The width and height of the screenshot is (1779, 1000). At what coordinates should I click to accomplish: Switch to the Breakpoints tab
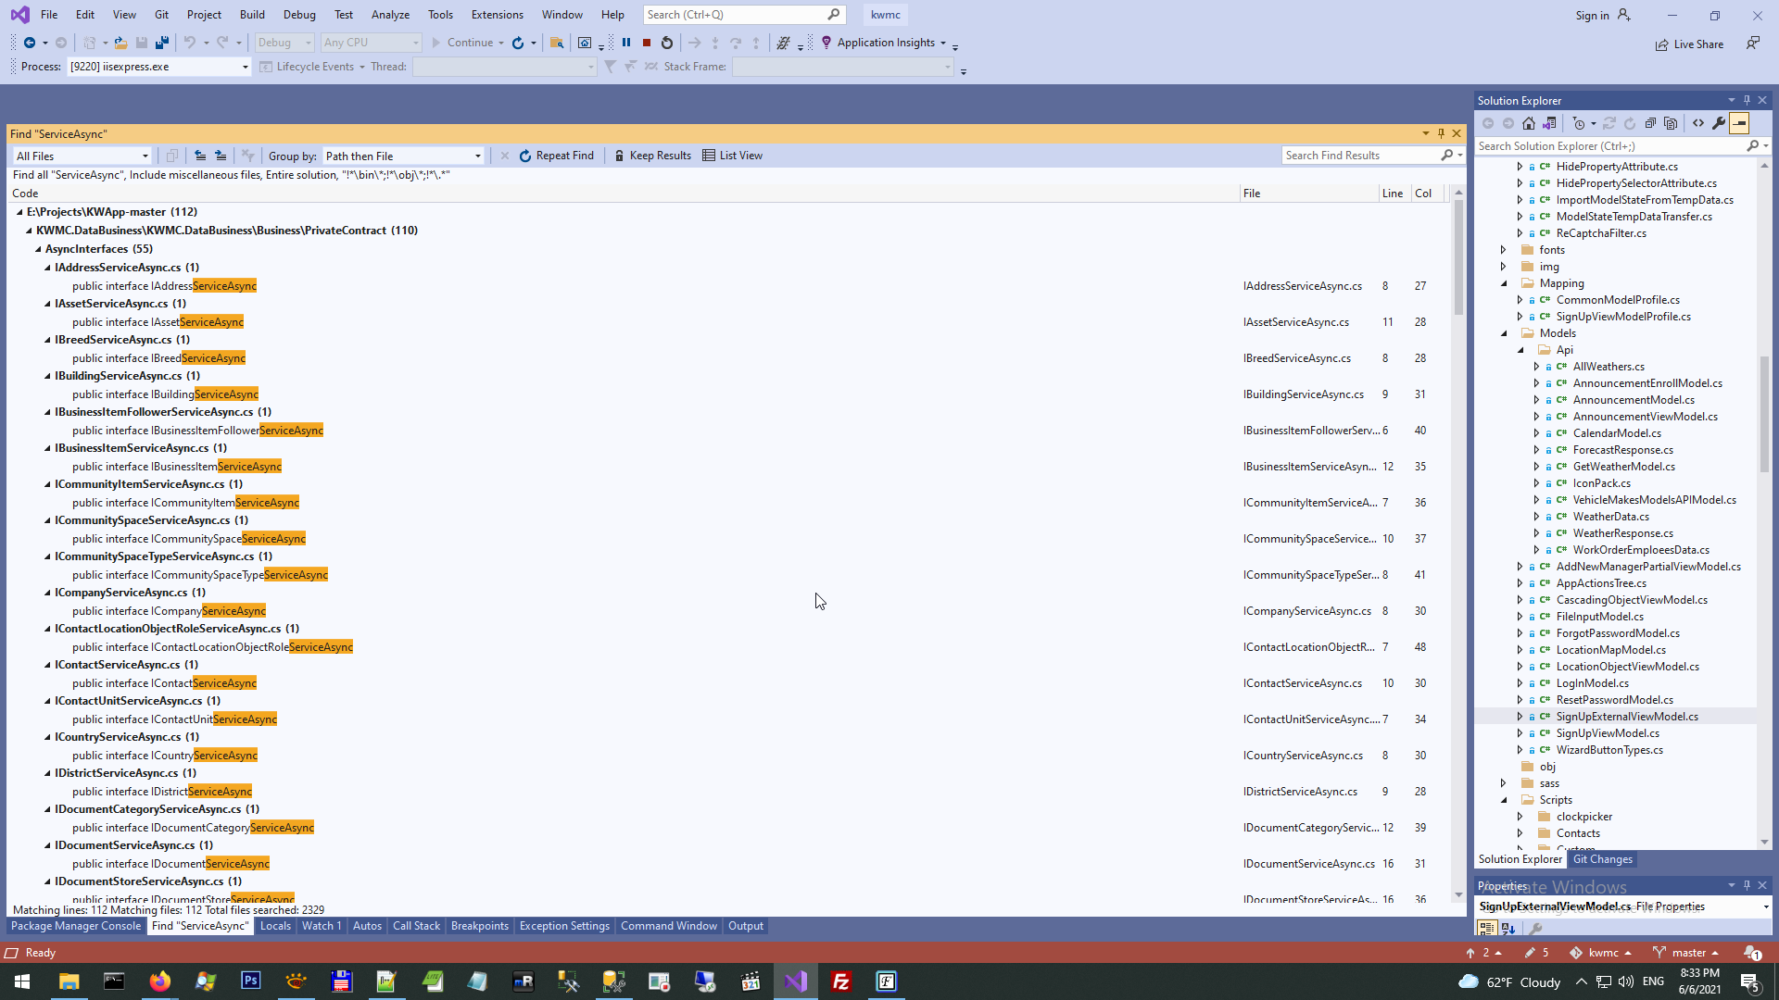[x=479, y=926]
